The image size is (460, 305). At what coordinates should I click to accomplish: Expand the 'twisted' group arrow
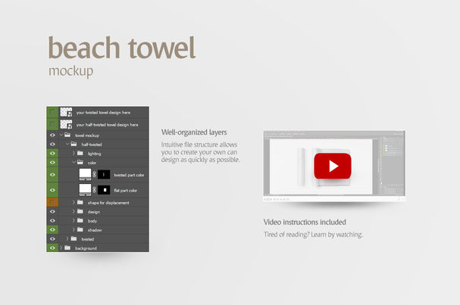point(67,239)
